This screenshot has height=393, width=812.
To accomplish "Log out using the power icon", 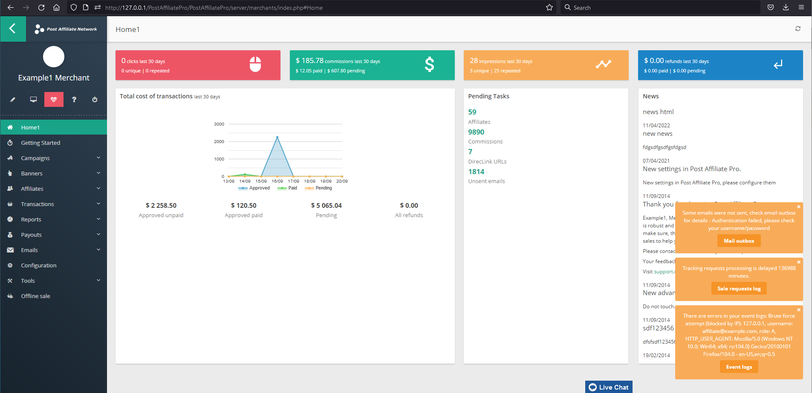I will [x=95, y=99].
